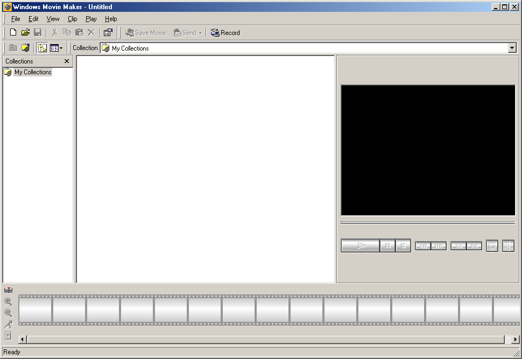
Task: Click the Pause button in the monitor
Action: coord(387,246)
